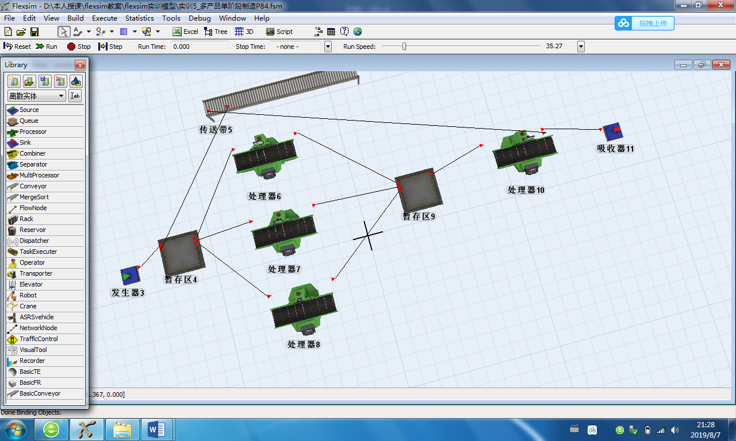Reset the simulation model
This screenshot has width=736, height=441.
click(x=18, y=47)
